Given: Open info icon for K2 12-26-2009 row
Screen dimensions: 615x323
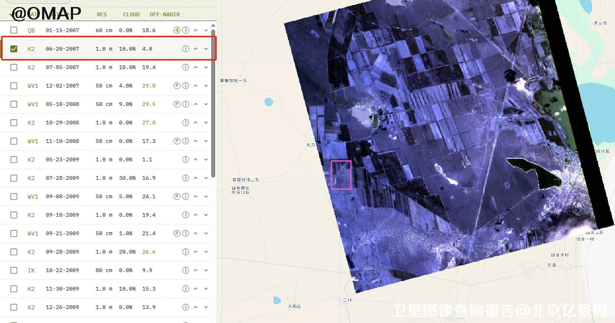Looking at the screenshot, I should tap(186, 307).
